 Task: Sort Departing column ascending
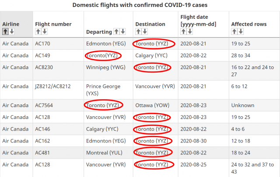[x=116, y=31]
